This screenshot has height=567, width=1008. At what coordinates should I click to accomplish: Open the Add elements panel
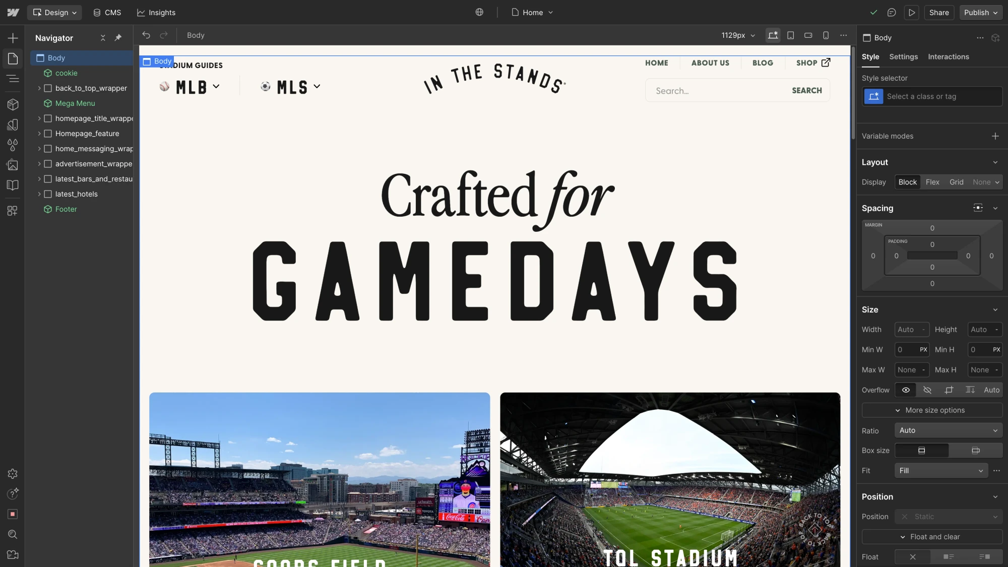13,38
